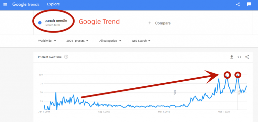The height and width of the screenshot is (122, 258).
Task: Click the first circled peak at 100
Action: [227, 75]
